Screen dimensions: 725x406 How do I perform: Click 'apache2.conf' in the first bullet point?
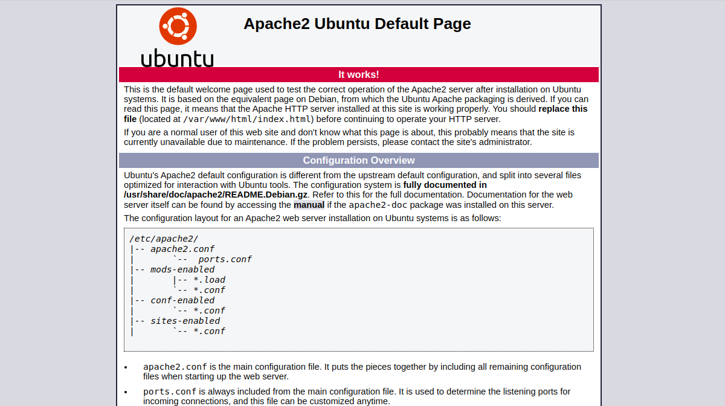pyautogui.click(x=175, y=367)
